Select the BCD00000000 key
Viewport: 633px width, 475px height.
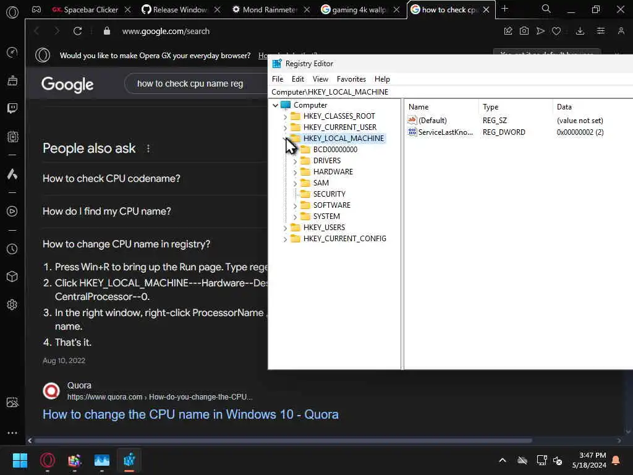point(335,150)
